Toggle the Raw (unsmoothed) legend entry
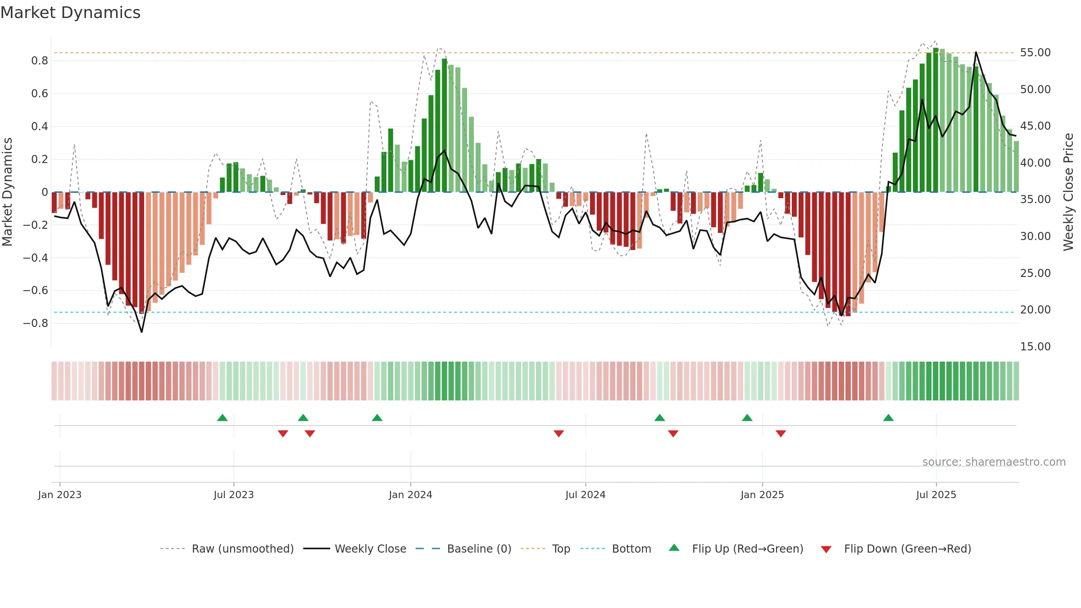 pos(227,549)
